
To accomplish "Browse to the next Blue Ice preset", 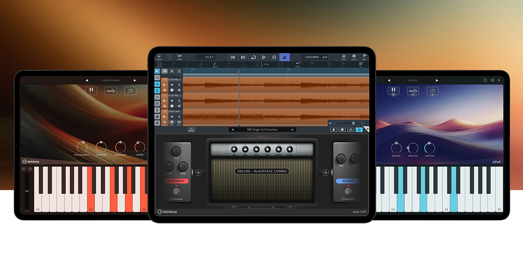I will click(x=437, y=80).
